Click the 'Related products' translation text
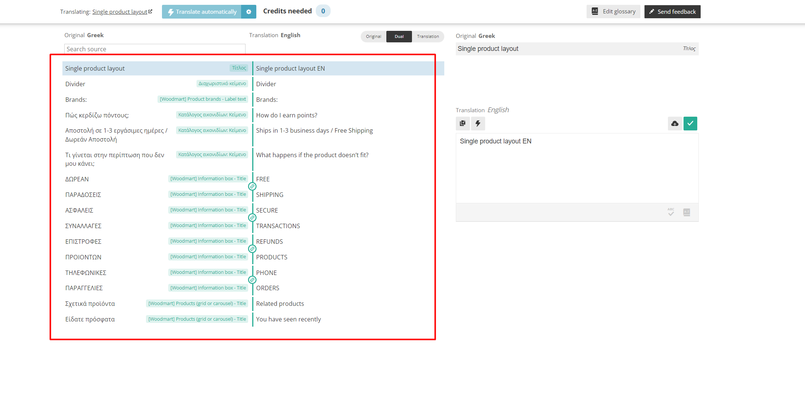805x395 pixels. (x=280, y=304)
